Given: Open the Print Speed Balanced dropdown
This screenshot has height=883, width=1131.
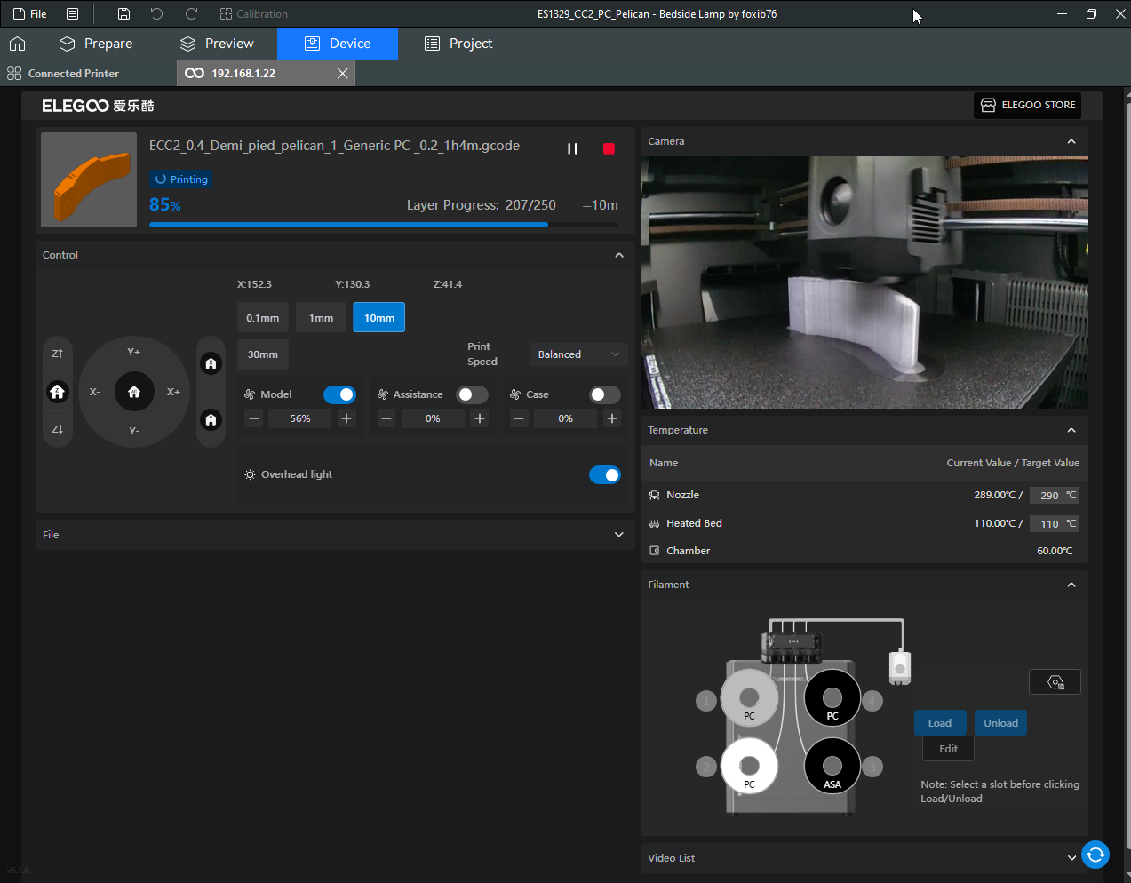Looking at the screenshot, I should click(x=577, y=354).
